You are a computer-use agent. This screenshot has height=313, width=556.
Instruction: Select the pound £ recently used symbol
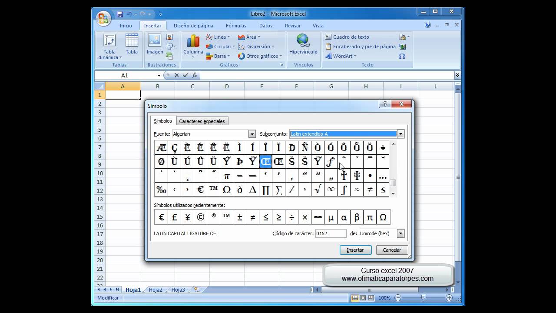pos(174,217)
